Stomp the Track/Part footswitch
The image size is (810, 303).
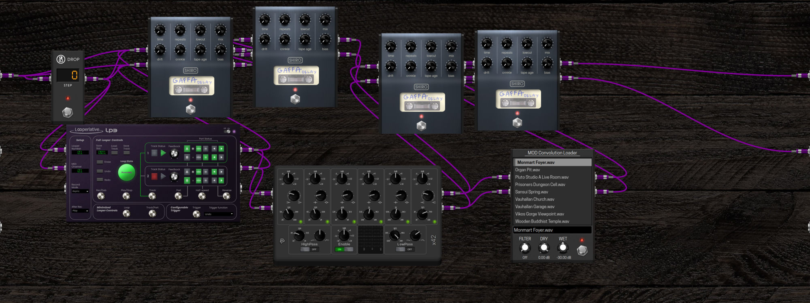pos(152,214)
